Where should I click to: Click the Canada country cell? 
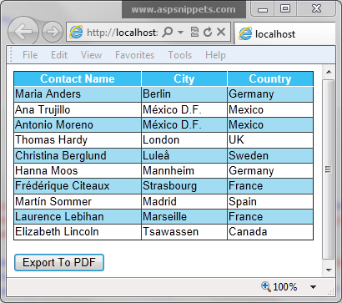point(270,232)
